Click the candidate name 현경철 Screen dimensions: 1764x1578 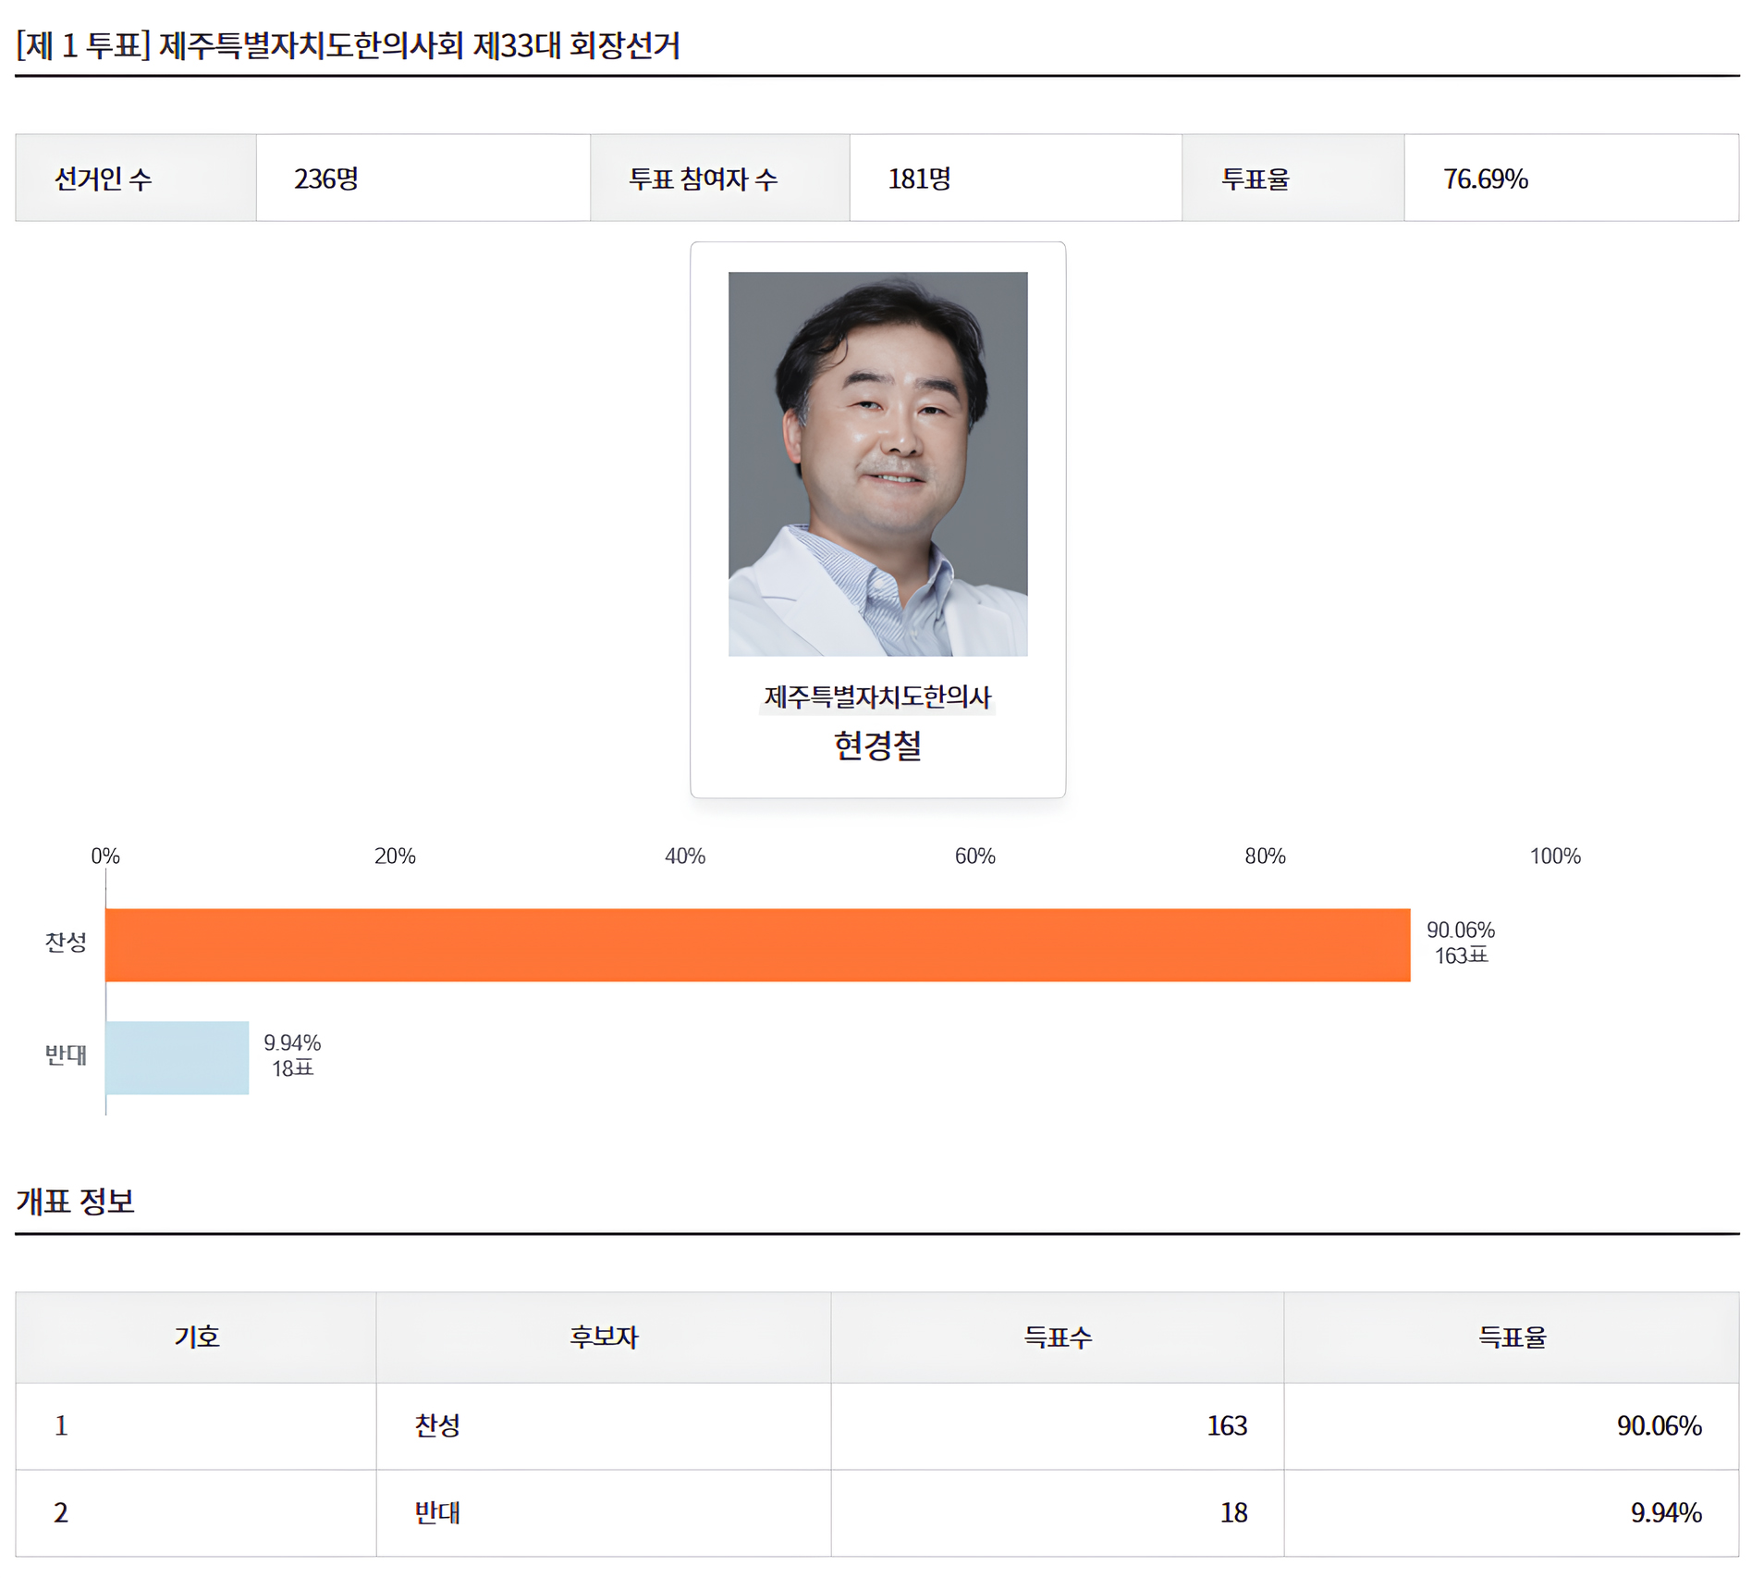[x=876, y=751]
